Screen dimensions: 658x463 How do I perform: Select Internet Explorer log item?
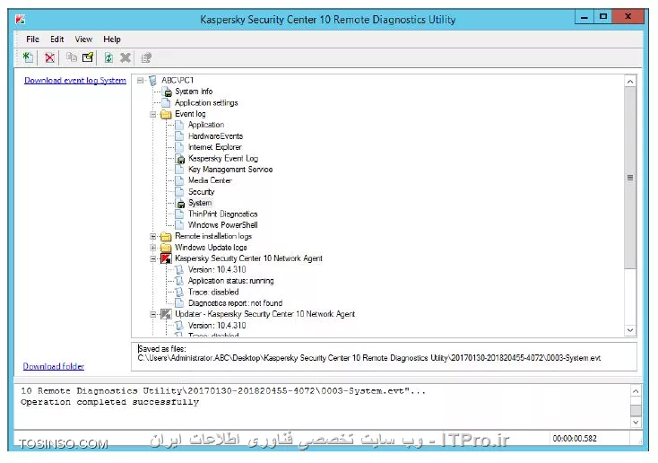[215, 147]
